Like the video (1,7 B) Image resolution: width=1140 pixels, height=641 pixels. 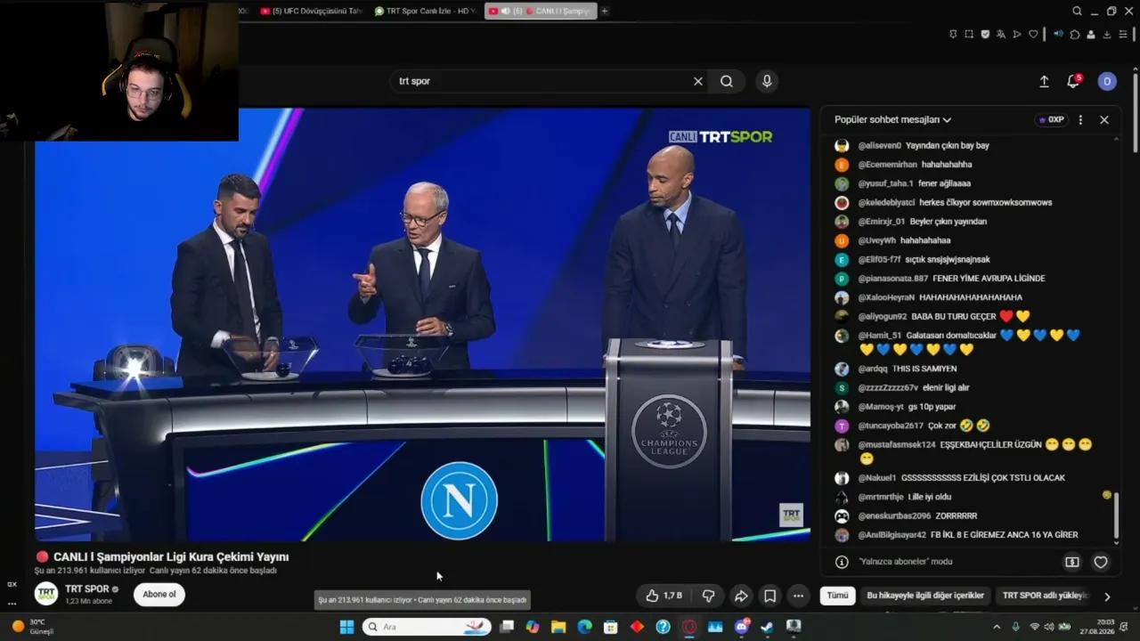[664, 596]
